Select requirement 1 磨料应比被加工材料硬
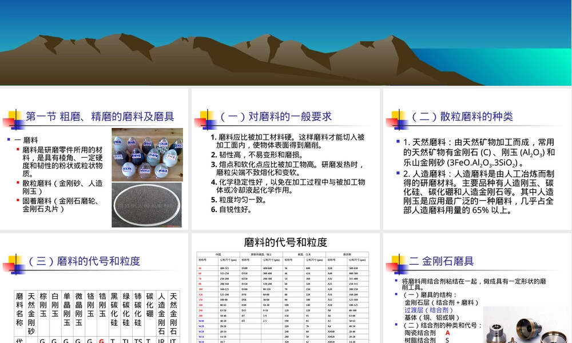572x343 pixels. (288, 141)
